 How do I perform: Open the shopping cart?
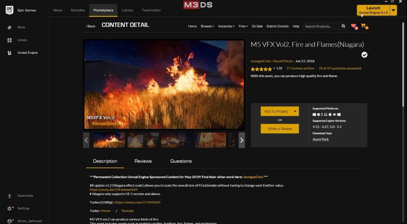363,26
